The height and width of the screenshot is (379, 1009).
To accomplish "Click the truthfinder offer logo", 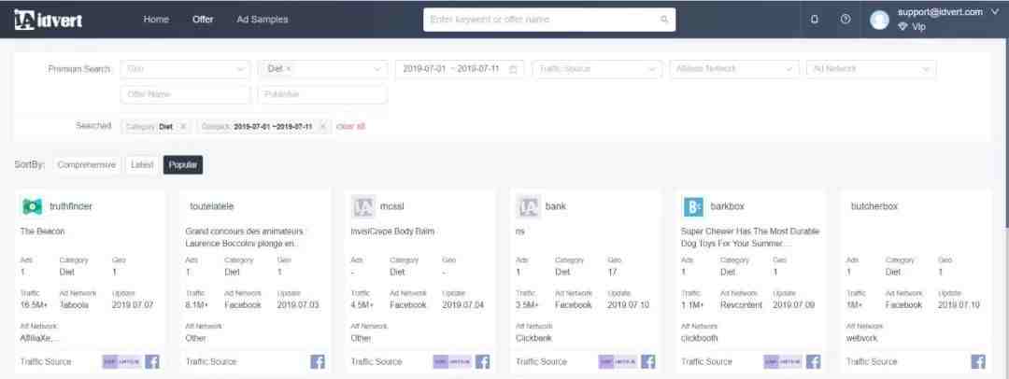I will point(32,206).
